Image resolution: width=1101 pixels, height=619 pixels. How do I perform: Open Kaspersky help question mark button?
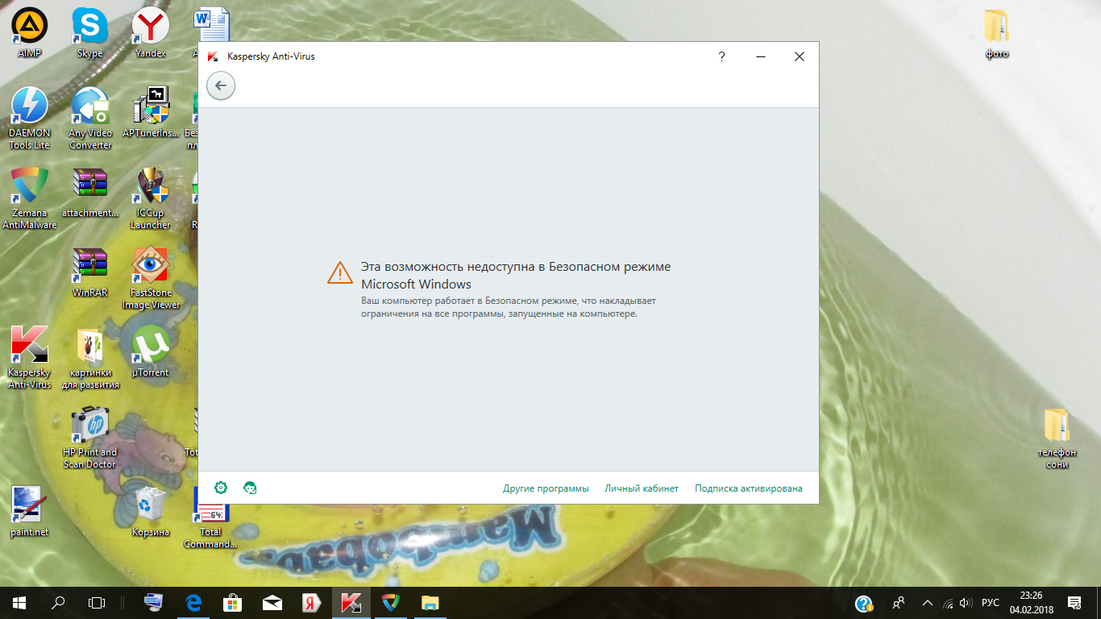coord(721,56)
